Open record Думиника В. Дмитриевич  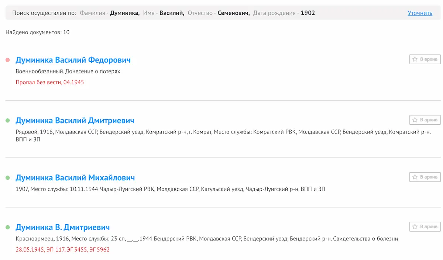[x=63, y=227]
